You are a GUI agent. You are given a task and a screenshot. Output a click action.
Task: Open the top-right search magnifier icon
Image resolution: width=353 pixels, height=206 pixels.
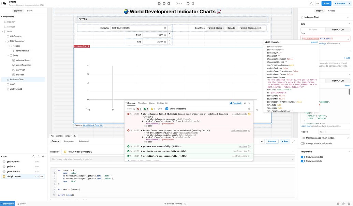point(311,3)
